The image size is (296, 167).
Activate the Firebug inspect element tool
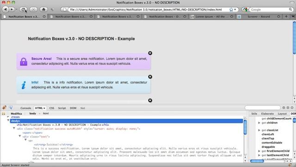click(11, 108)
